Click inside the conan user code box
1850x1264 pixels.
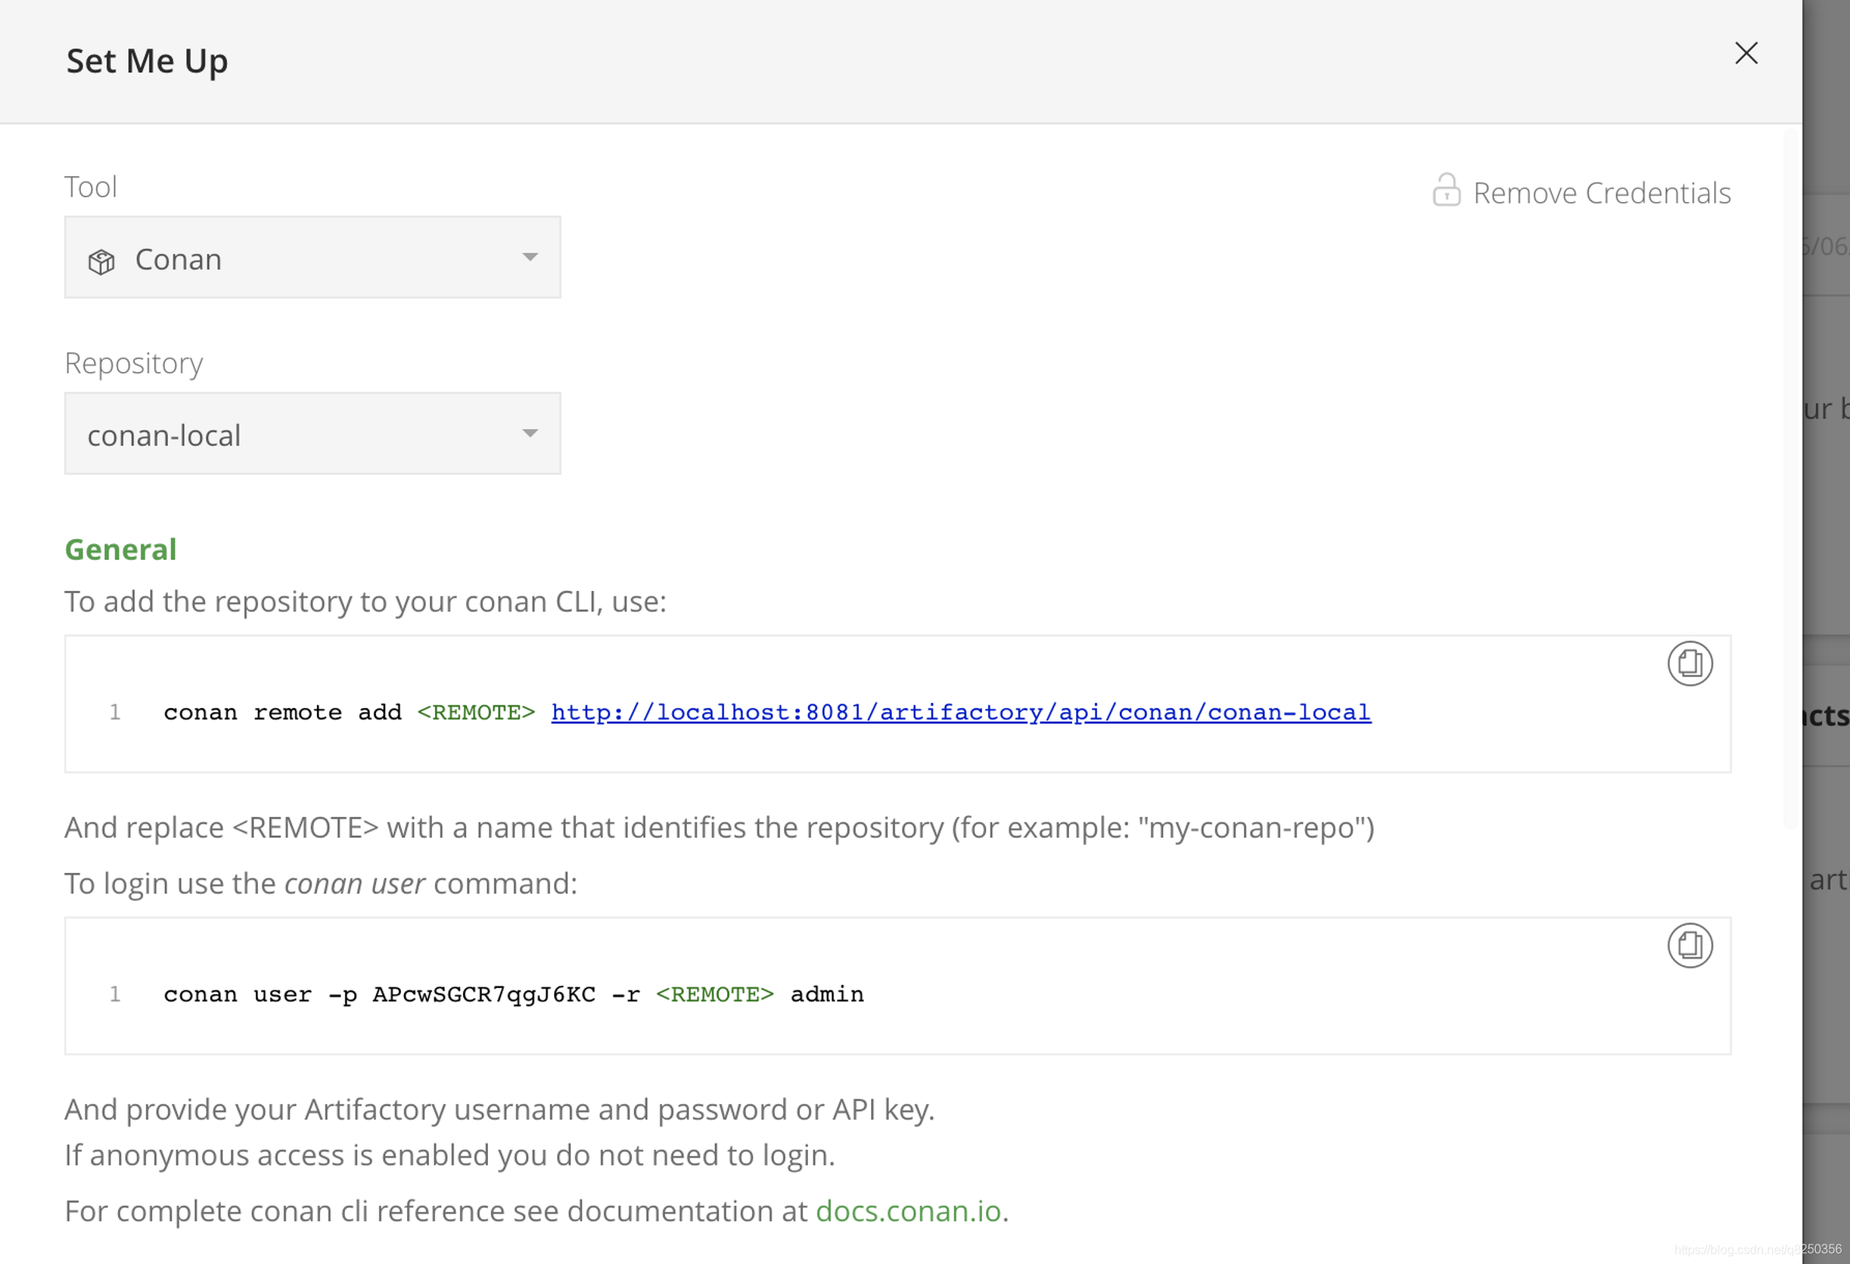coord(897,986)
